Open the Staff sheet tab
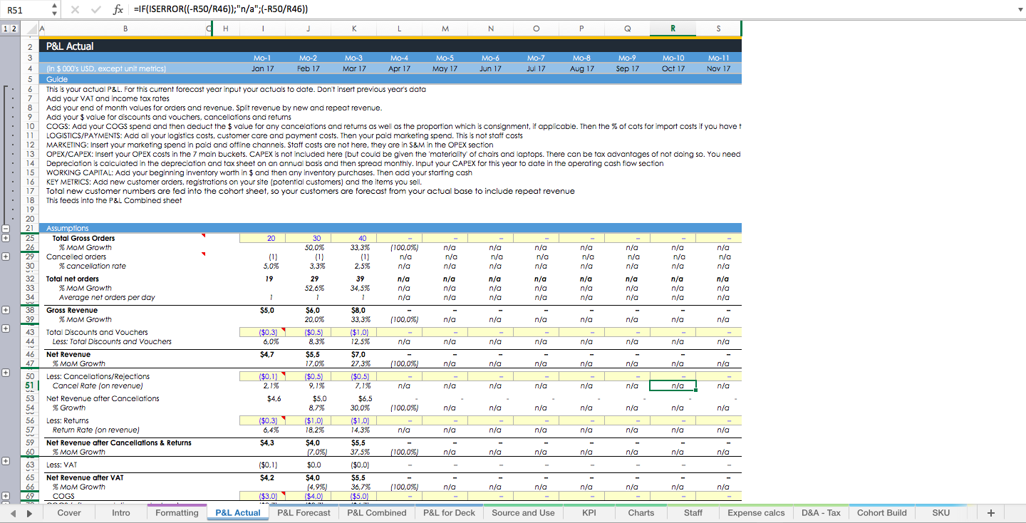The height and width of the screenshot is (523, 1026). pos(693,513)
